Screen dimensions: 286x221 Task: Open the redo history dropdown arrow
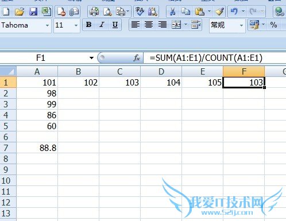[262, 11]
